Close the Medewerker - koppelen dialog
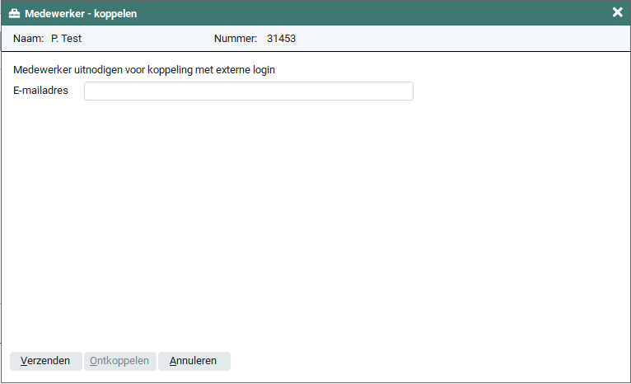The width and height of the screenshot is (631, 384). pos(617,12)
